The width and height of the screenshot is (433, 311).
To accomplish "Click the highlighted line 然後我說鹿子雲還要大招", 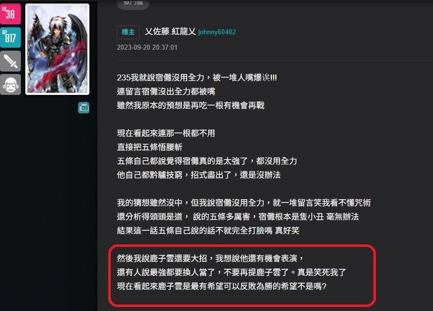I will tap(211, 258).
